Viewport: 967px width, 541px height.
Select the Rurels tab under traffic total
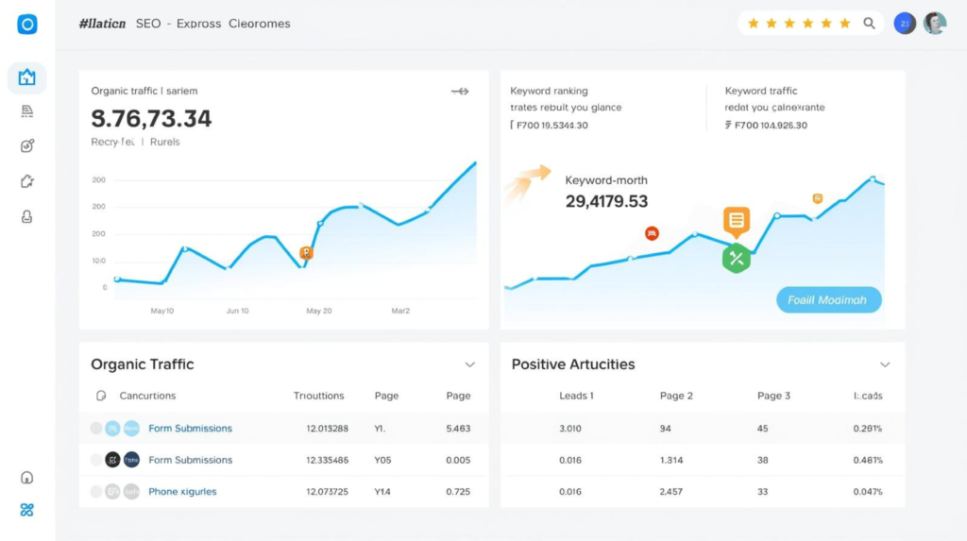pos(164,142)
